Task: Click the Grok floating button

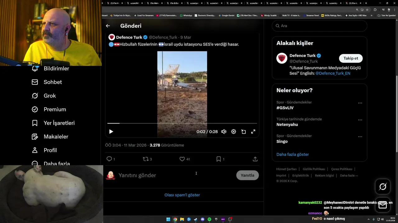Action: 383,186
